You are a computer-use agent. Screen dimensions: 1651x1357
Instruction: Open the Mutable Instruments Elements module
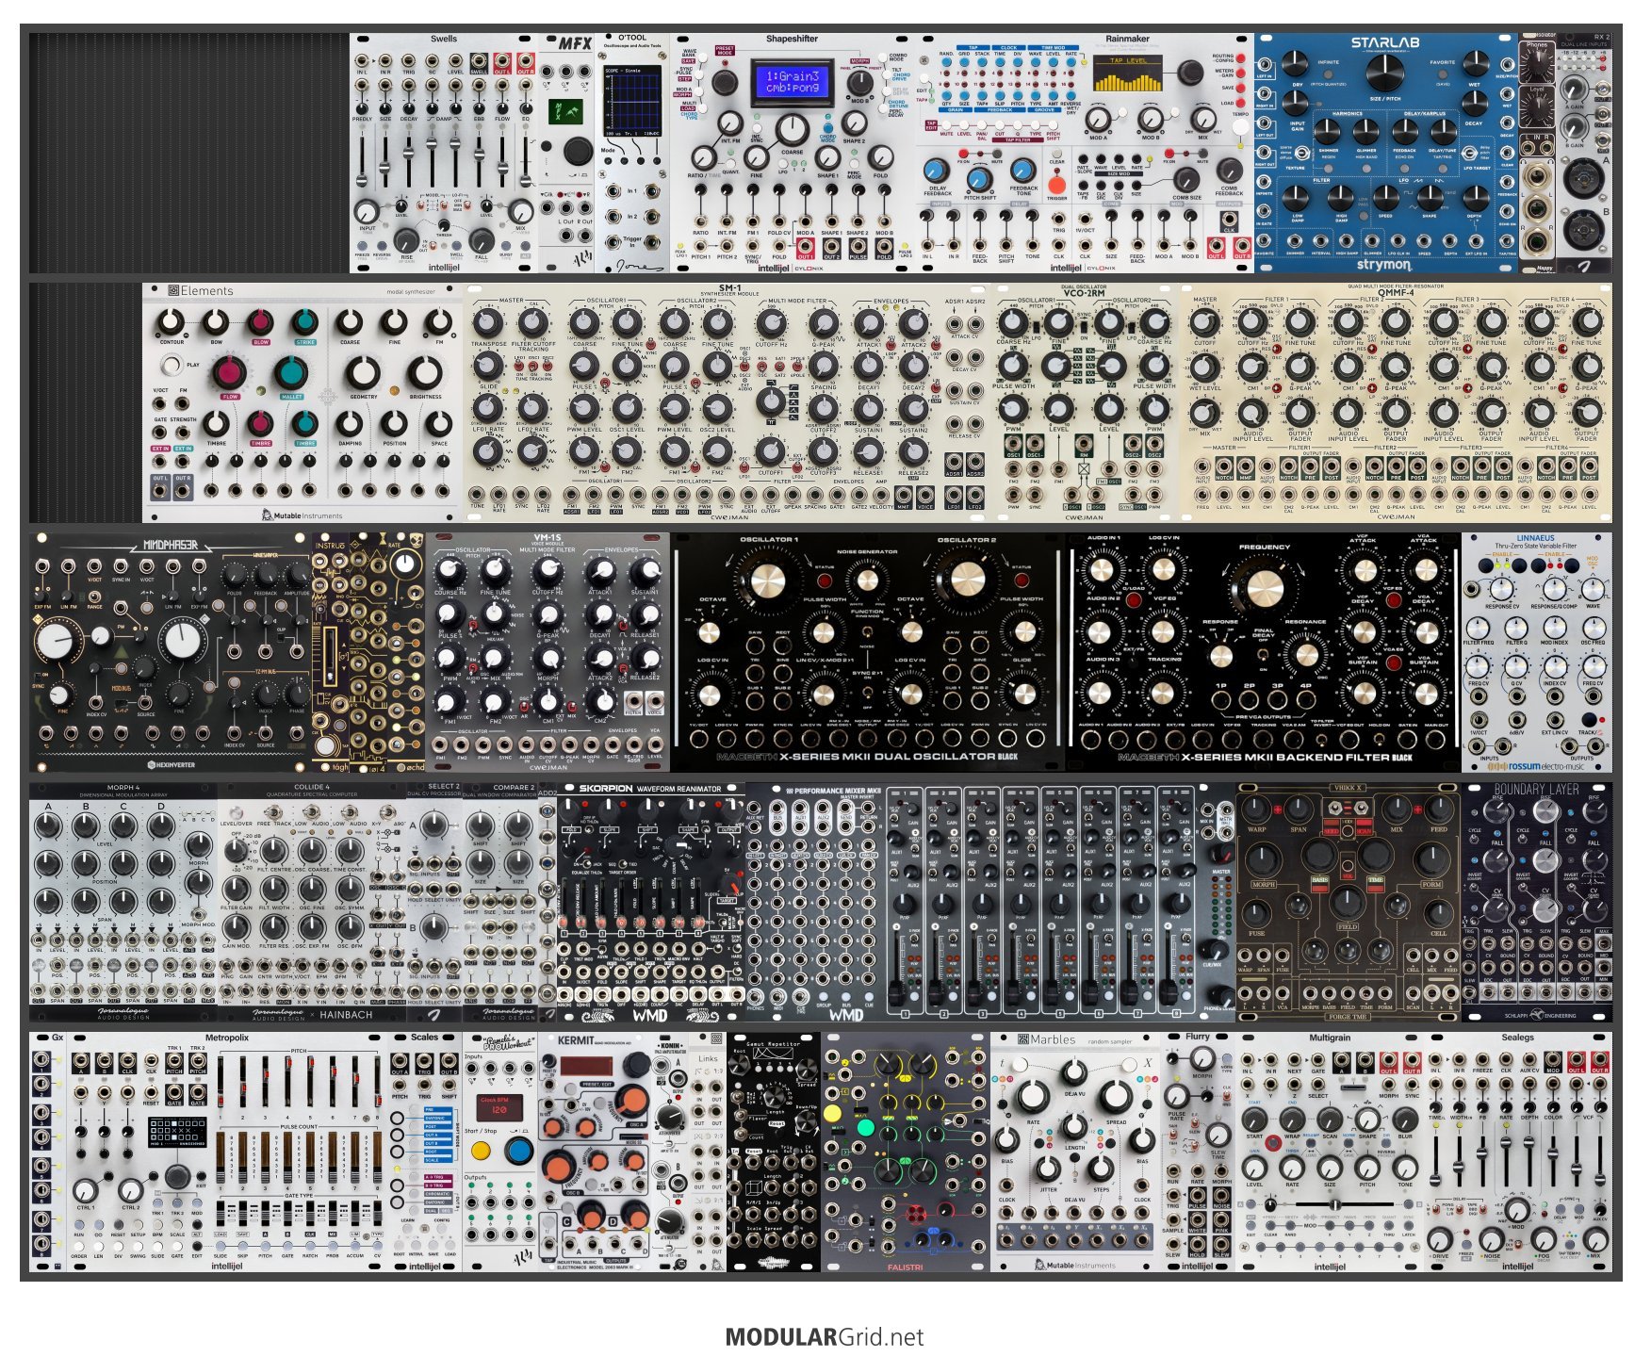pyautogui.click(x=302, y=402)
